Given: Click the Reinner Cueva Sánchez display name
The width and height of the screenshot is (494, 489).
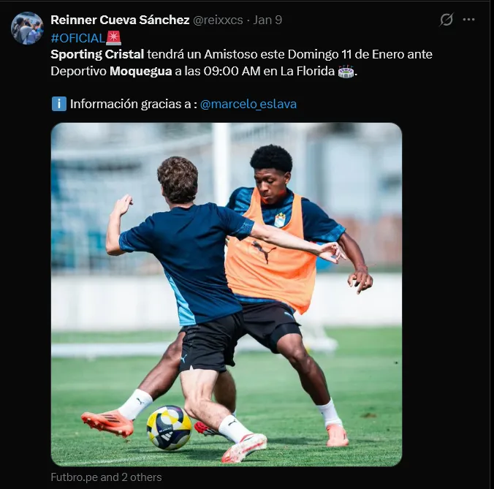Looking at the screenshot, I should (120, 20).
